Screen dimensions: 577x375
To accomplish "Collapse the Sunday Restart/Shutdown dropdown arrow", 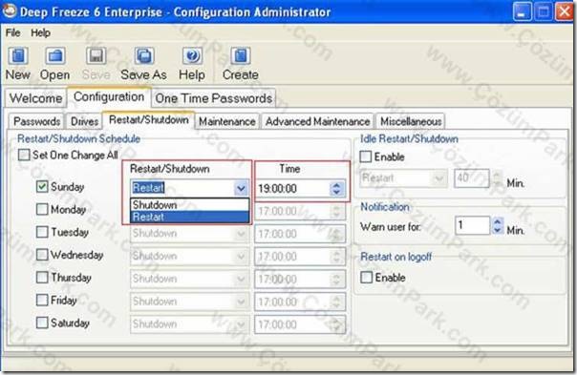I will (x=241, y=189).
